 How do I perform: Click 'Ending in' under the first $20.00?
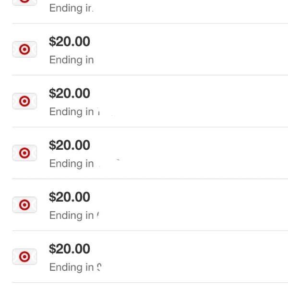72,60
